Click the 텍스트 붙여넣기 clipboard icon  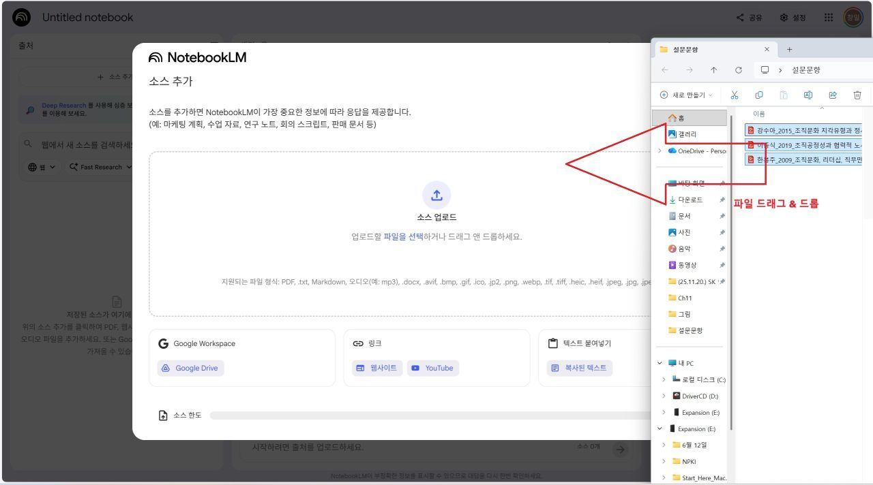[x=554, y=343]
